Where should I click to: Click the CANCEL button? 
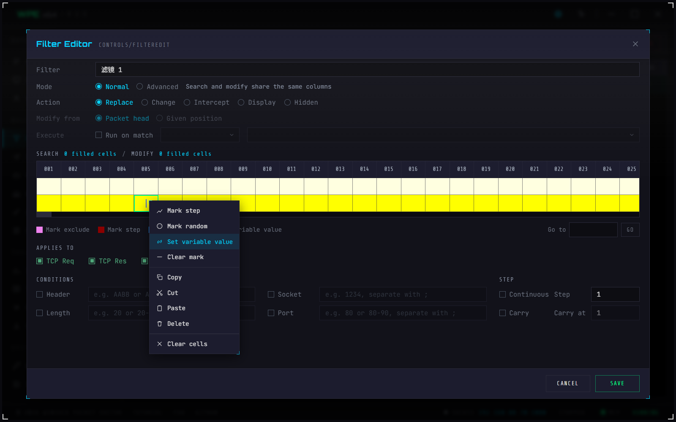coord(568,384)
